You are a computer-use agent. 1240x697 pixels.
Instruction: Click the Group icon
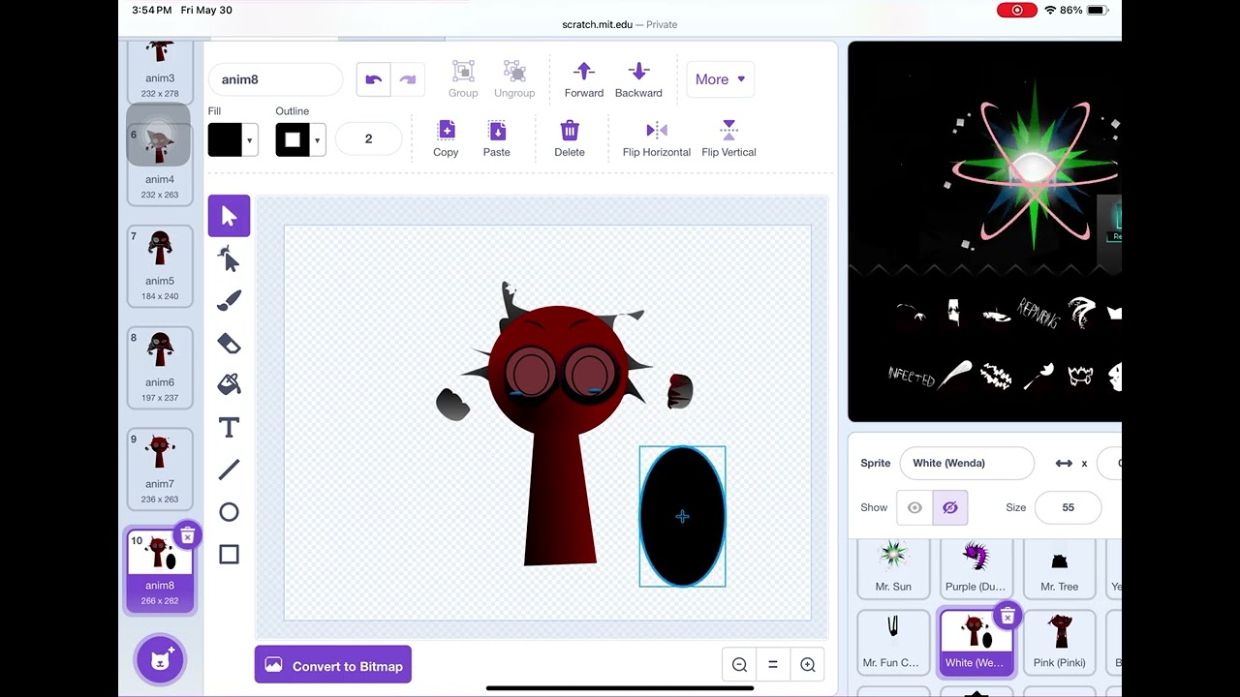tap(463, 79)
